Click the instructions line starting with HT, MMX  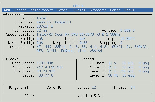point(93,47)
